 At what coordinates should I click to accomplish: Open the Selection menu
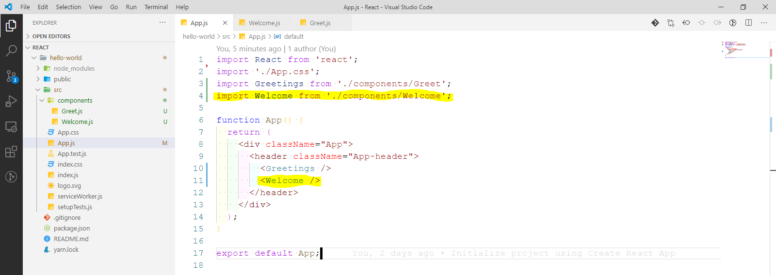click(68, 7)
